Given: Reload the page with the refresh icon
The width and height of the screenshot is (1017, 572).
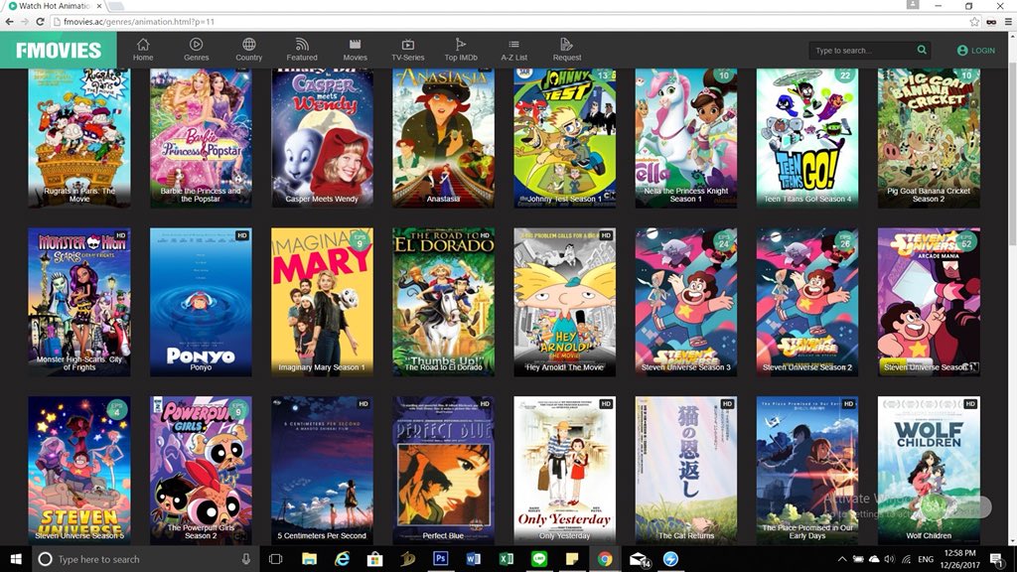Looking at the screenshot, I should 40,22.
